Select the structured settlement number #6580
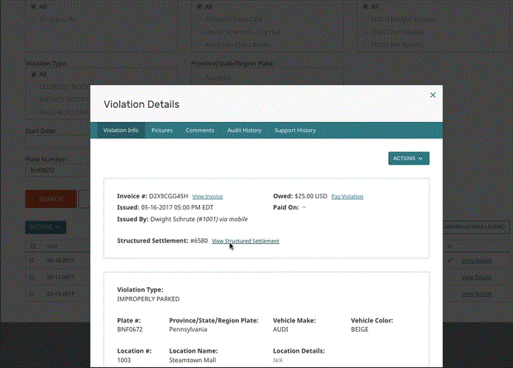The height and width of the screenshot is (368, 513). [199, 241]
